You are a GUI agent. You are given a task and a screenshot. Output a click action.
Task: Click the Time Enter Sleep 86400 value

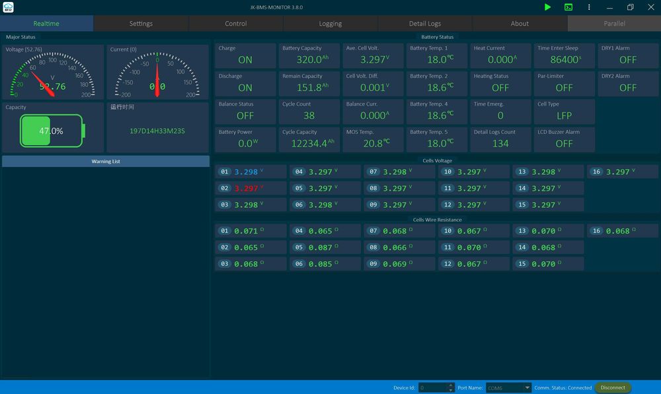pyautogui.click(x=565, y=59)
